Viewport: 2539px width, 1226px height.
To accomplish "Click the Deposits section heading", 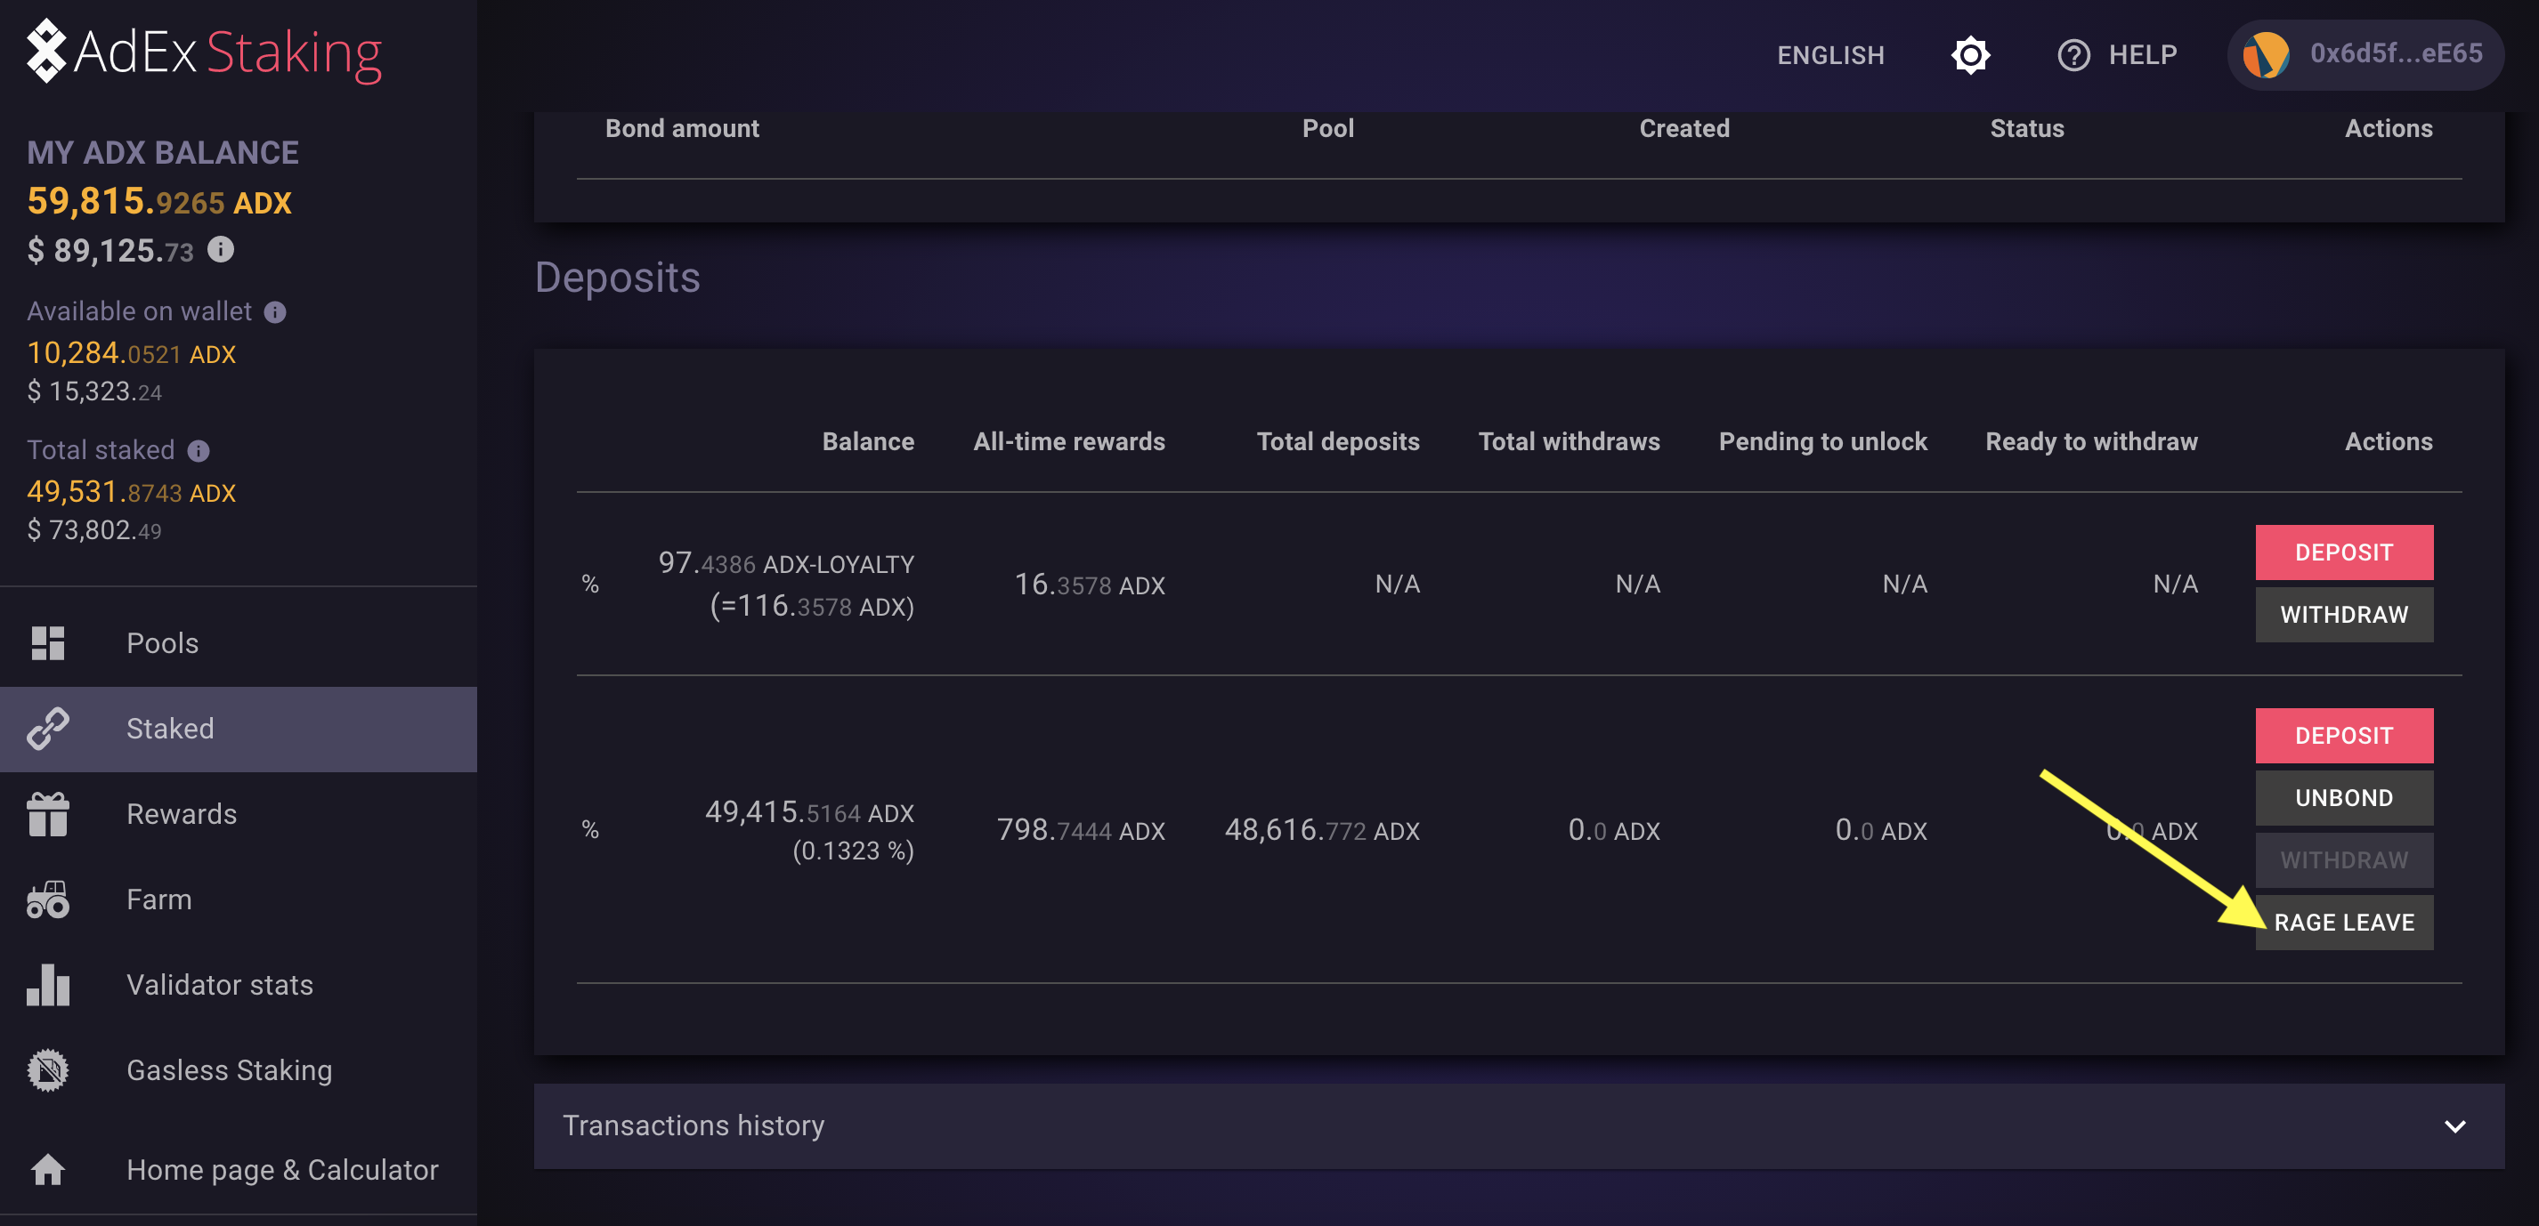I will point(617,277).
